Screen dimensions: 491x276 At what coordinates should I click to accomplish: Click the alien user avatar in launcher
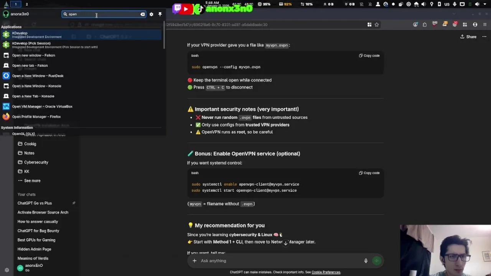[x=6, y=14]
